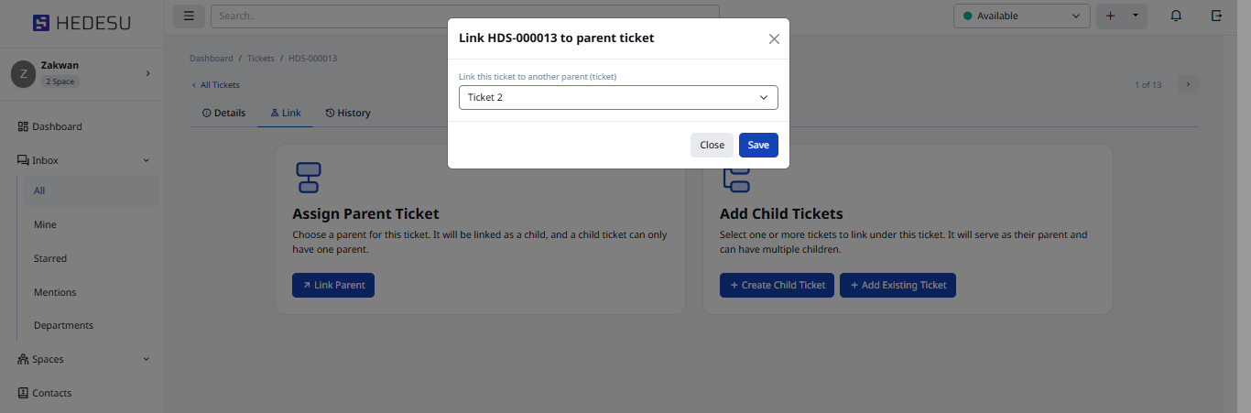Screen dimensions: 1251x413
Task: Switch to the Details tab
Action: coord(224,113)
